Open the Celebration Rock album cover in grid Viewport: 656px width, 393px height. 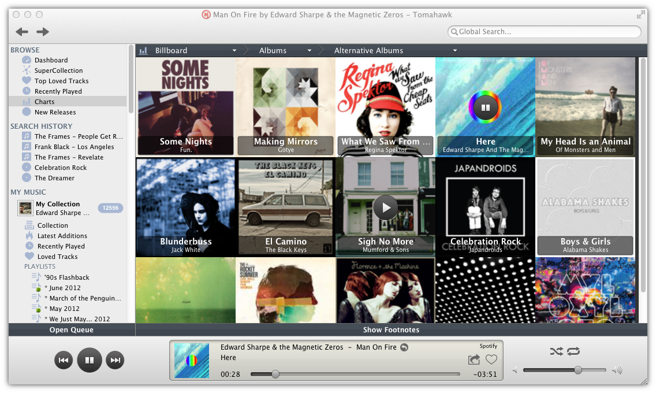485,207
